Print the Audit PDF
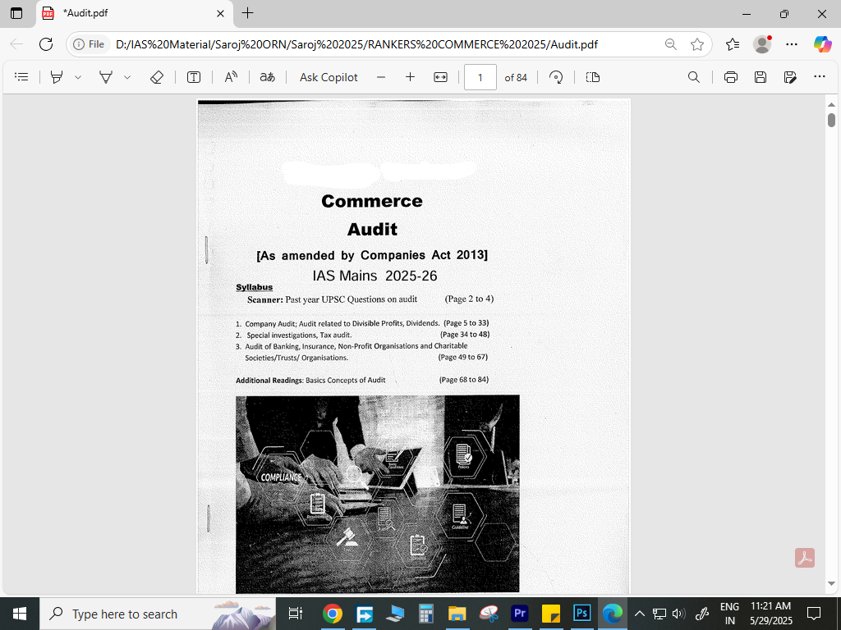This screenshot has width=841, height=630. 731,77
